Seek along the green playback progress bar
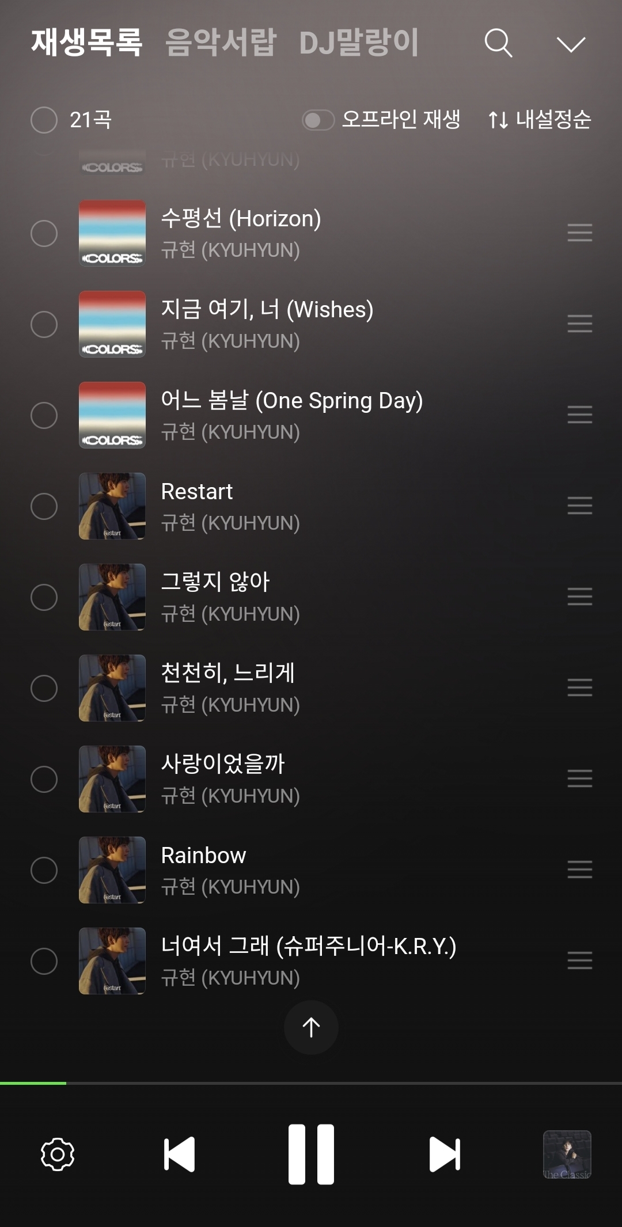This screenshot has width=622, height=1227. coord(311,1083)
